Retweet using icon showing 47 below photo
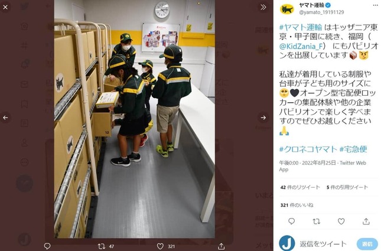The height and width of the screenshot is (251, 381). (102, 246)
